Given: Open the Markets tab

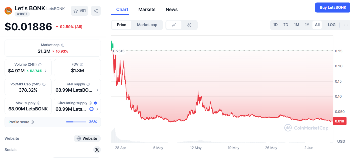Looking at the screenshot, I should [x=147, y=10].
